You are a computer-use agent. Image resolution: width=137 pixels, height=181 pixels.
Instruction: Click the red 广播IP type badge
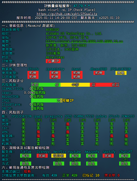53,61
